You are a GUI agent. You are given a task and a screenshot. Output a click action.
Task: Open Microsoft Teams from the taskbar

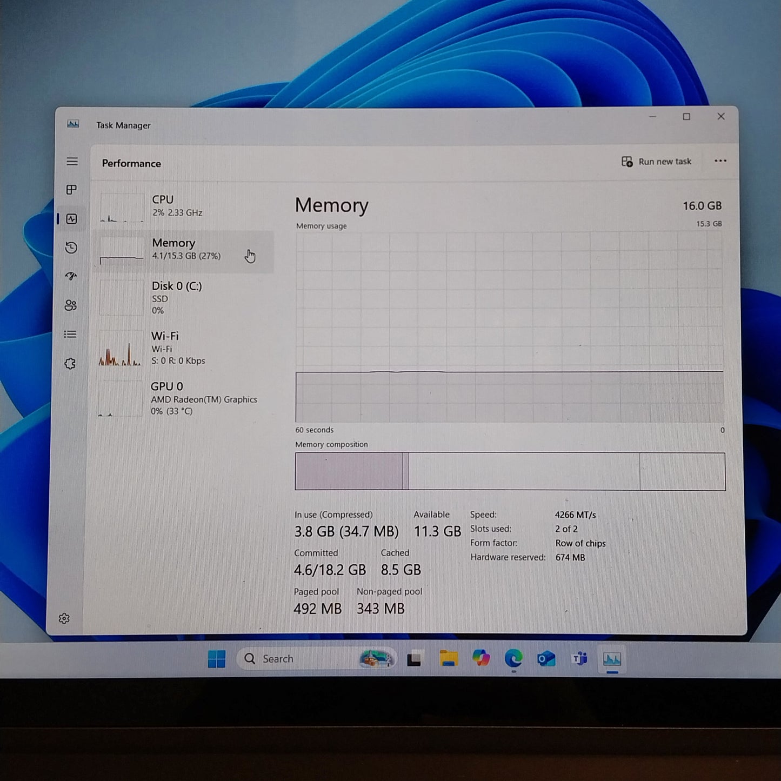[x=579, y=659]
